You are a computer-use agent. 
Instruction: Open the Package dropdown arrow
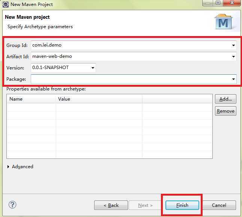pyautogui.click(x=233, y=79)
